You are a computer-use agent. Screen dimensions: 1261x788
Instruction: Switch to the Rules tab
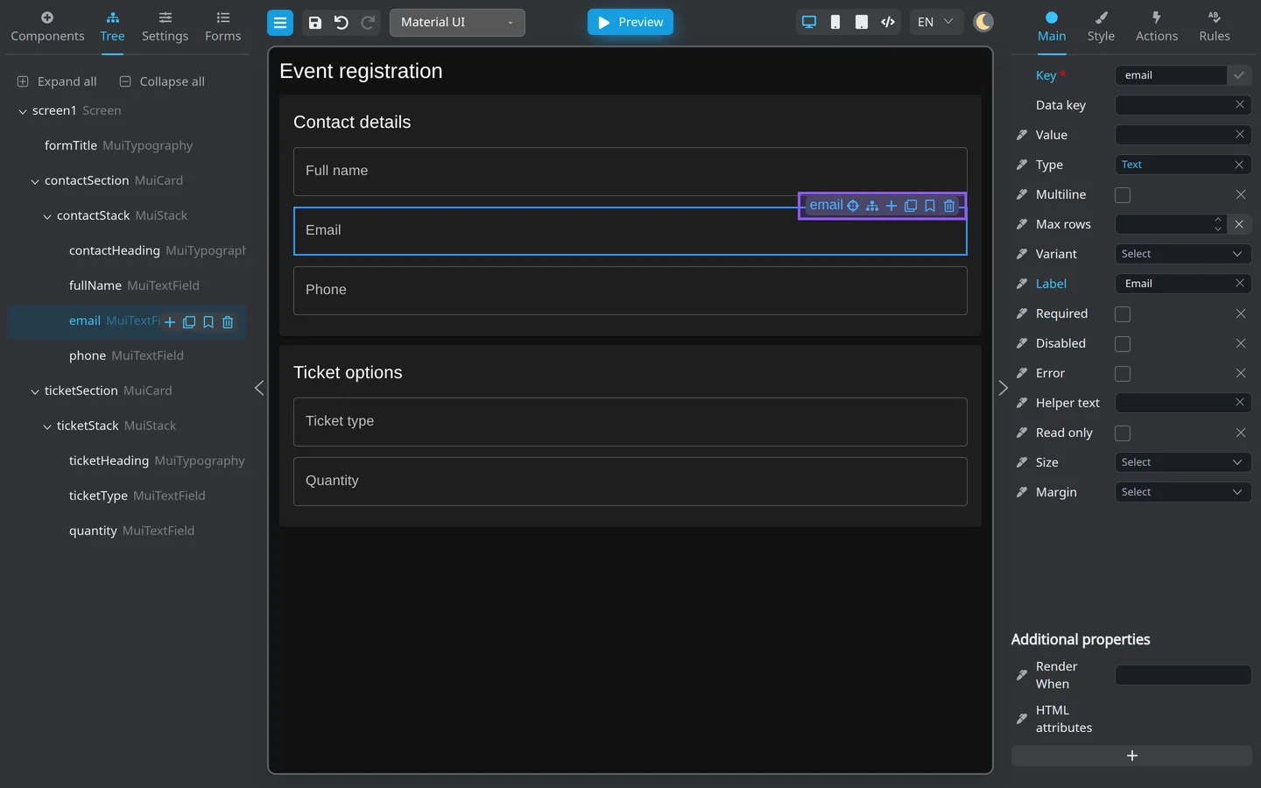coord(1215,27)
